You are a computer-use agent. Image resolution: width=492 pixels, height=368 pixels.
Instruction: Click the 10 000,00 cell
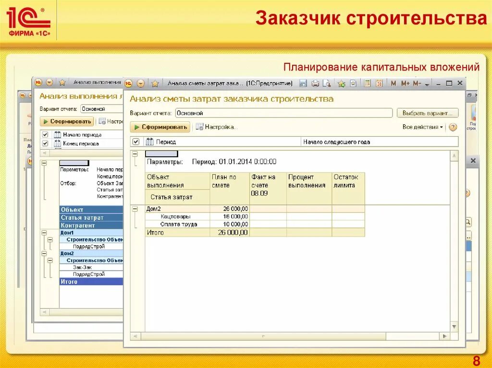coord(230,224)
